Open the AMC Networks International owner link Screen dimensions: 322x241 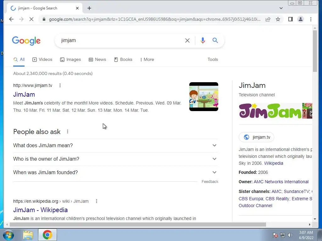(x=281, y=182)
